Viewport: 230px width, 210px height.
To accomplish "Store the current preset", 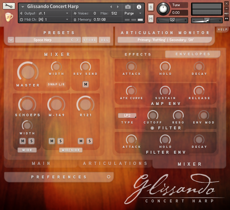I will [90, 40].
